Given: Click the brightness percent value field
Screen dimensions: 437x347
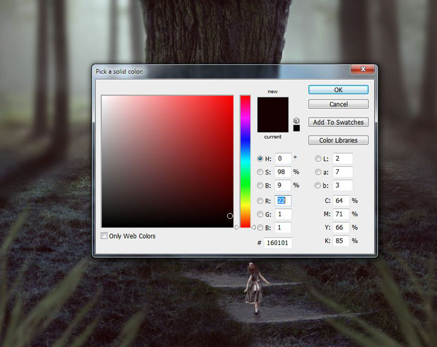Looking at the screenshot, I should [x=283, y=185].
